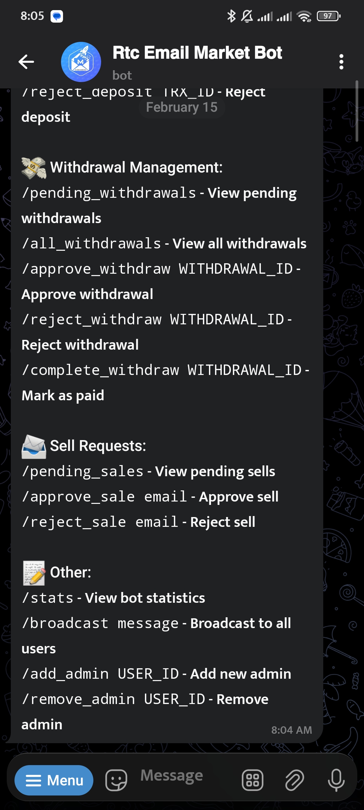Tap the /approve_withdraw command

pyautogui.click(x=96, y=269)
